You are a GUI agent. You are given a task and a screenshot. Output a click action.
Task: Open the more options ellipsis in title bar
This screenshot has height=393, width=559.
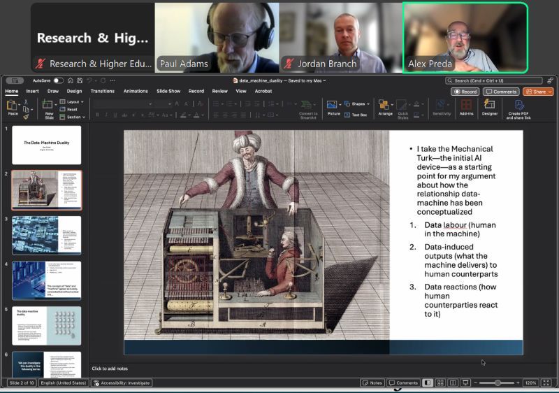(112, 80)
